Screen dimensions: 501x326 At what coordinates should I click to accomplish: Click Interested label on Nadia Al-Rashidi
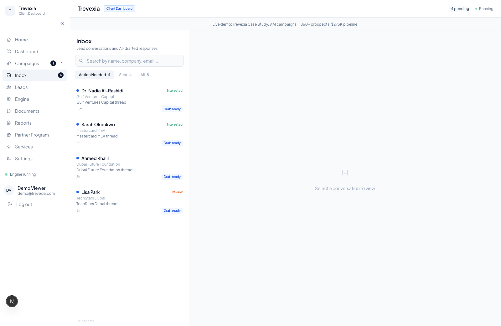(175, 91)
